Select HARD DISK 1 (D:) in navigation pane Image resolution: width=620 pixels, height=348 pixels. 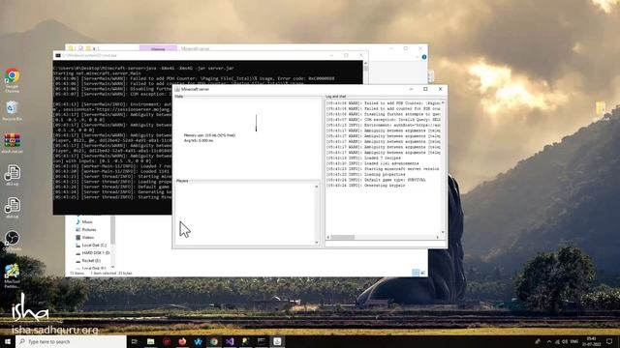[x=93, y=253]
